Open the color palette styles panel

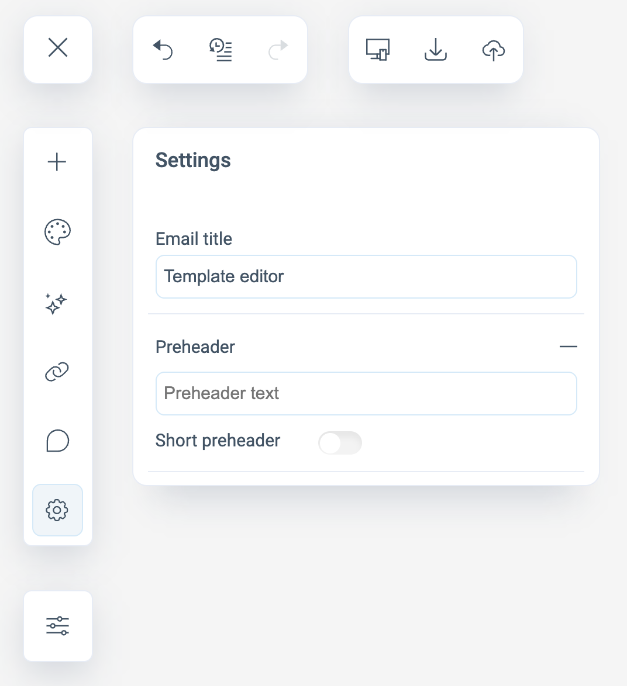point(57,232)
